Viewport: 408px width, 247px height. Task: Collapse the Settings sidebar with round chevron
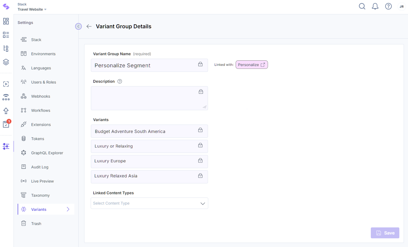coord(79,26)
